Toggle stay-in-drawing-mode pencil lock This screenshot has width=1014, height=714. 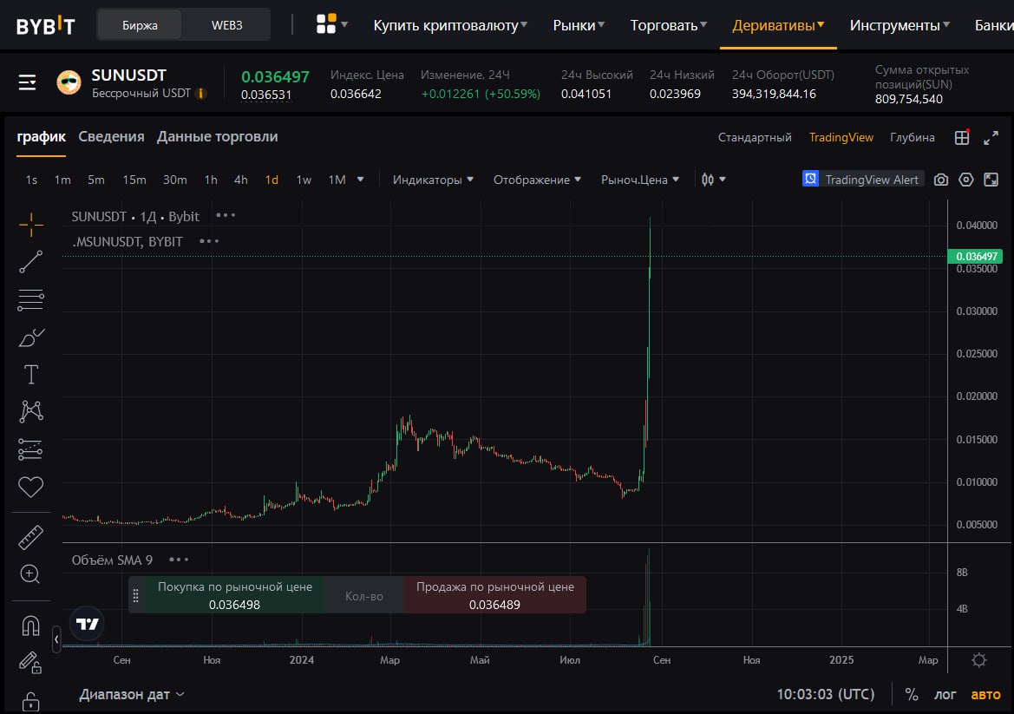30,662
